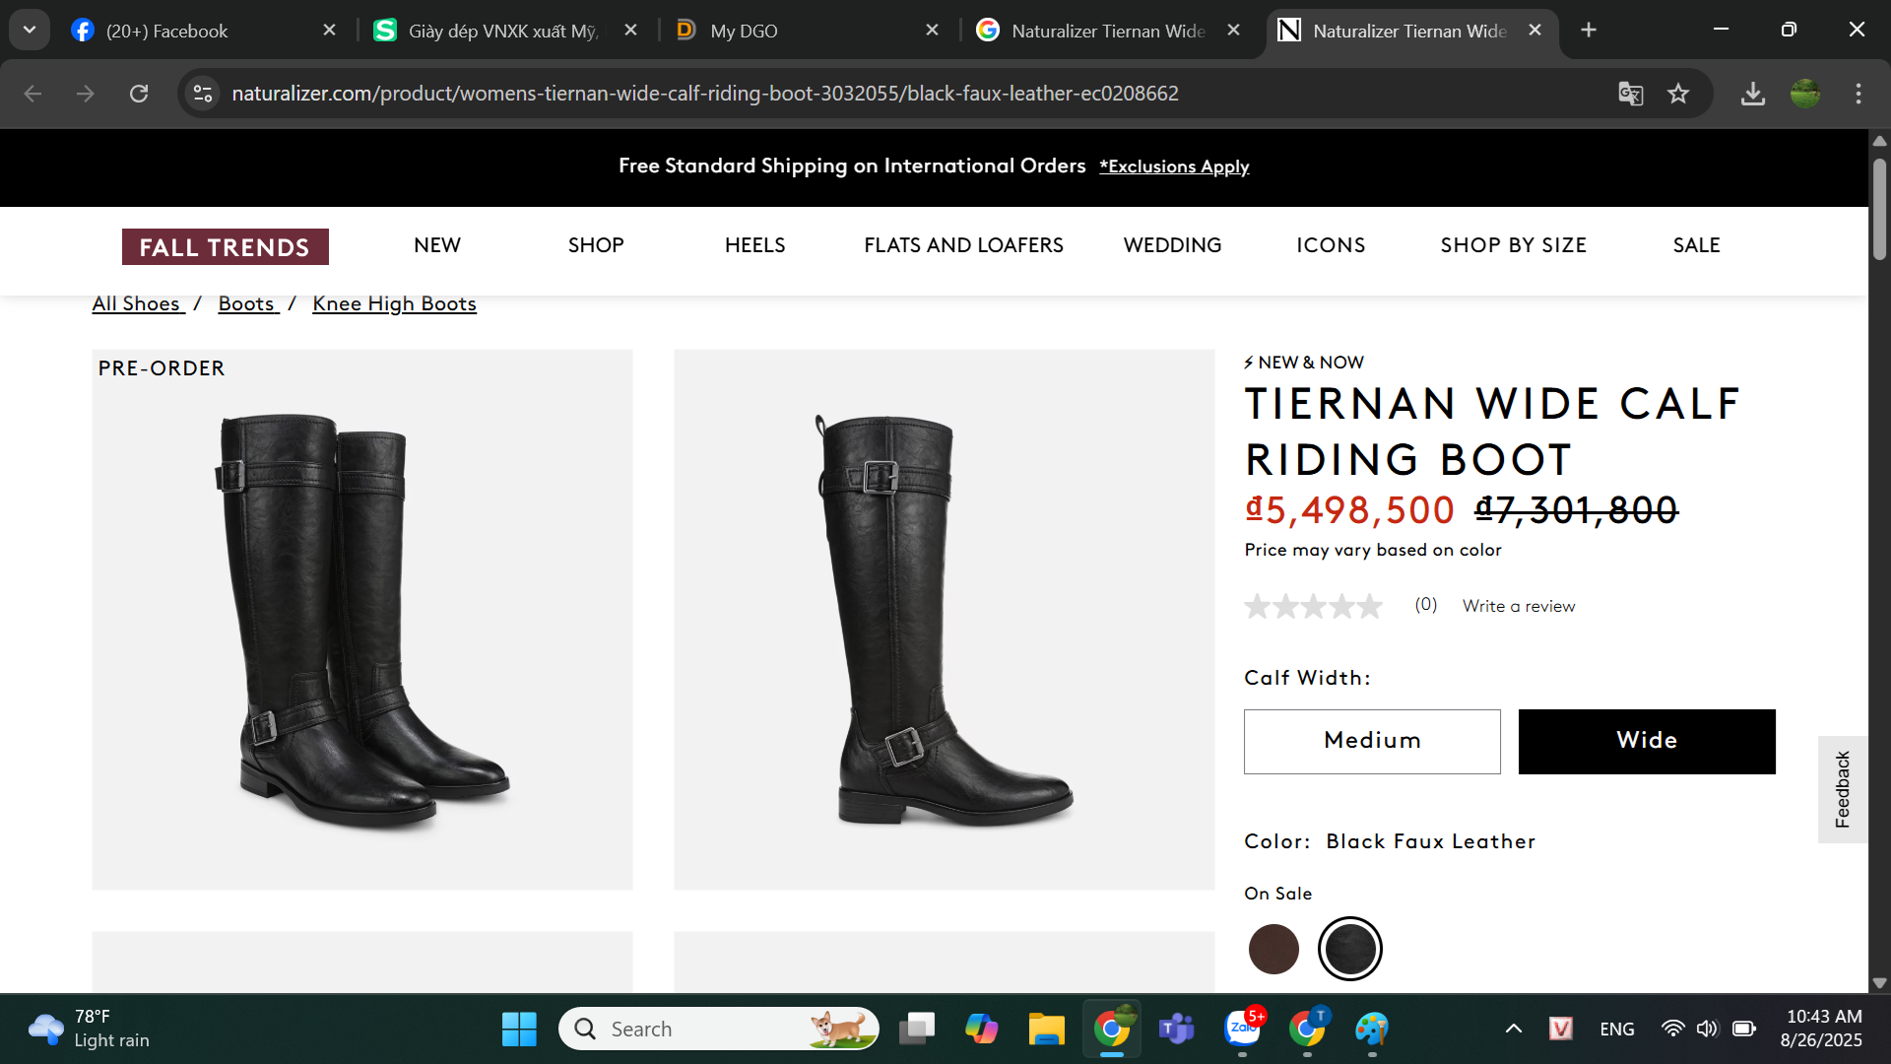Pick the brown color swatch

pyautogui.click(x=1273, y=949)
